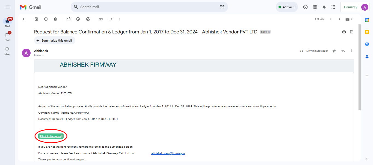Switch to the Meet section
This screenshot has height=165, width=373.
[7, 51]
